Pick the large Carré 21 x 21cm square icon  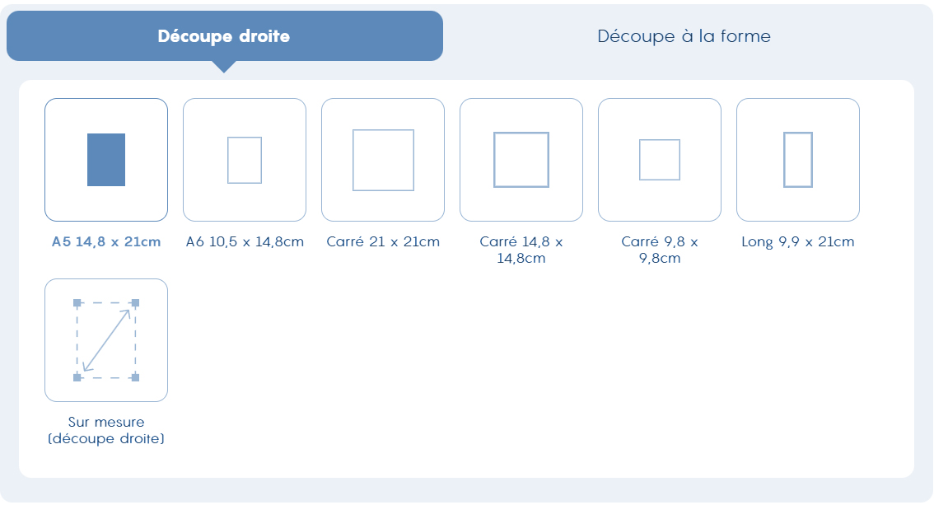coord(383,160)
